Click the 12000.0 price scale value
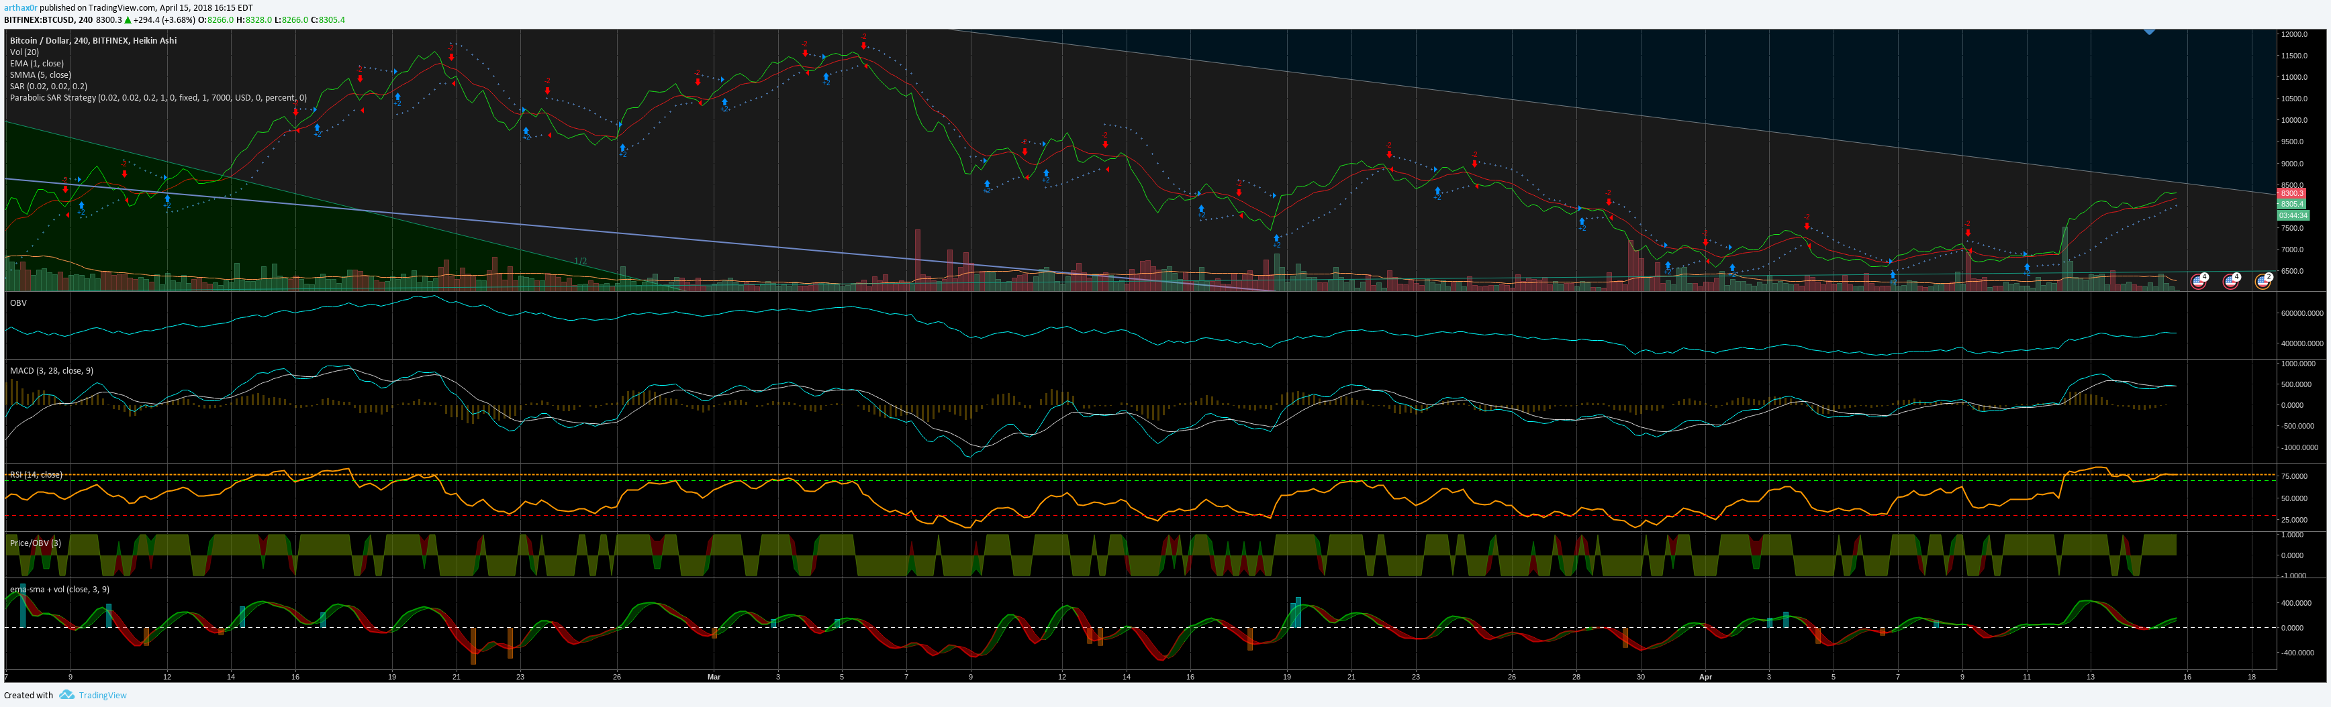The image size is (2331, 707). tap(2294, 34)
